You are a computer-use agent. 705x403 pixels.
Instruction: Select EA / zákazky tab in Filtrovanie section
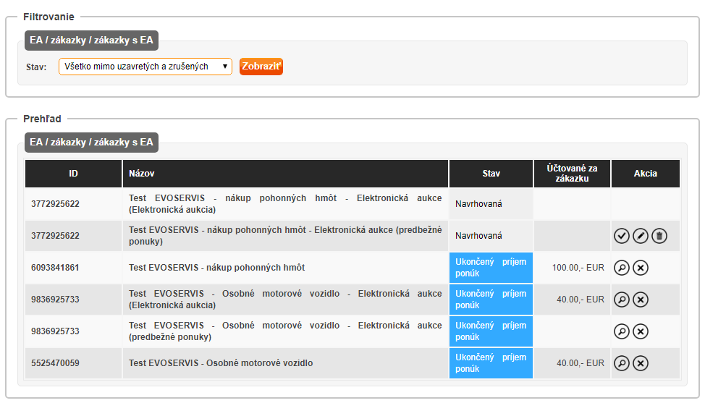click(91, 41)
